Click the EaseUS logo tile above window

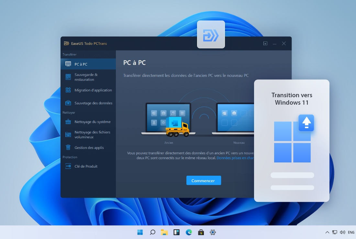[211, 35]
